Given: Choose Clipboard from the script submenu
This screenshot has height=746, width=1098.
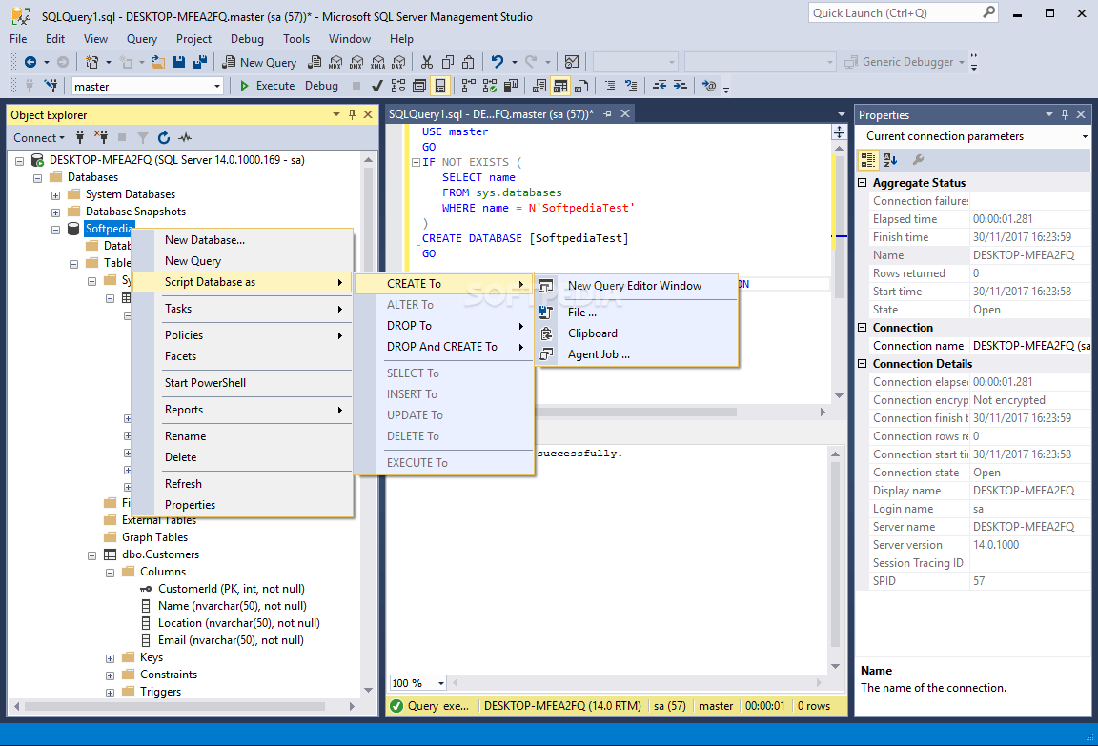Looking at the screenshot, I should (x=592, y=333).
